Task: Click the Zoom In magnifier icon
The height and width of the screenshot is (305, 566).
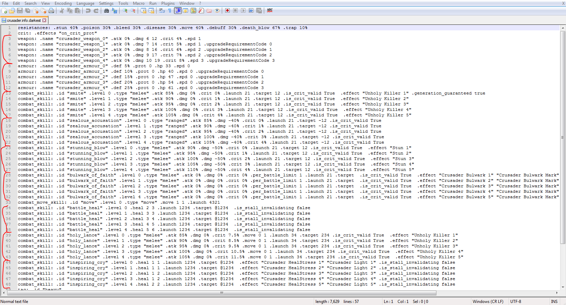Action: (x=125, y=11)
